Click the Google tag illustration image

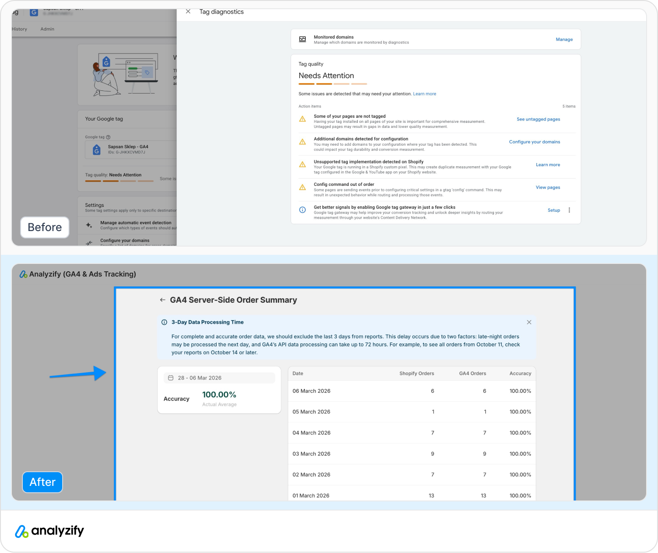[x=125, y=74]
